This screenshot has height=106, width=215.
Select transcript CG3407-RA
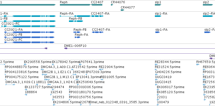[97, 16]
